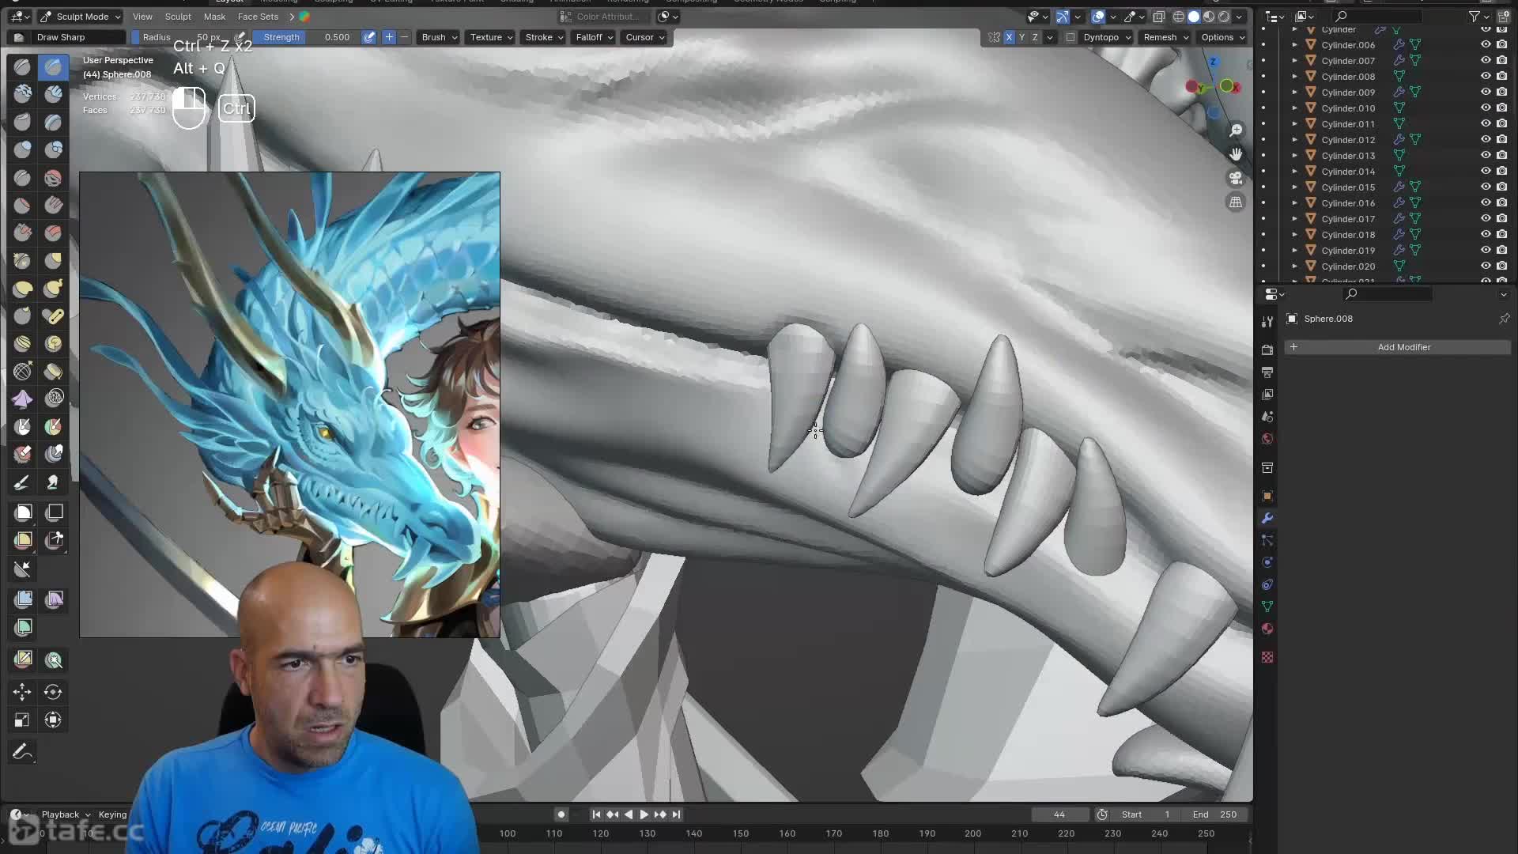This screenshot has height=854, width=1518.
Task: Toggle Y axis symmetry
Action: 1021,37
